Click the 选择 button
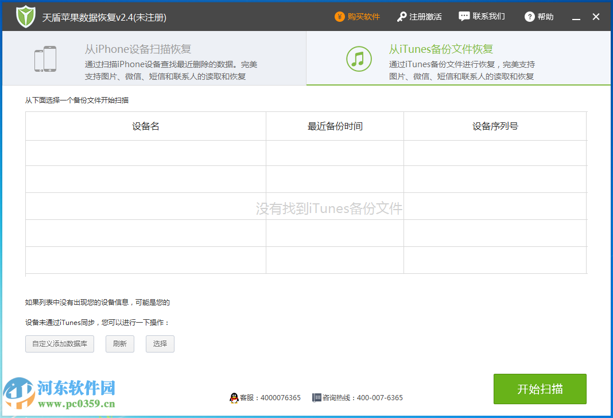 160,344
